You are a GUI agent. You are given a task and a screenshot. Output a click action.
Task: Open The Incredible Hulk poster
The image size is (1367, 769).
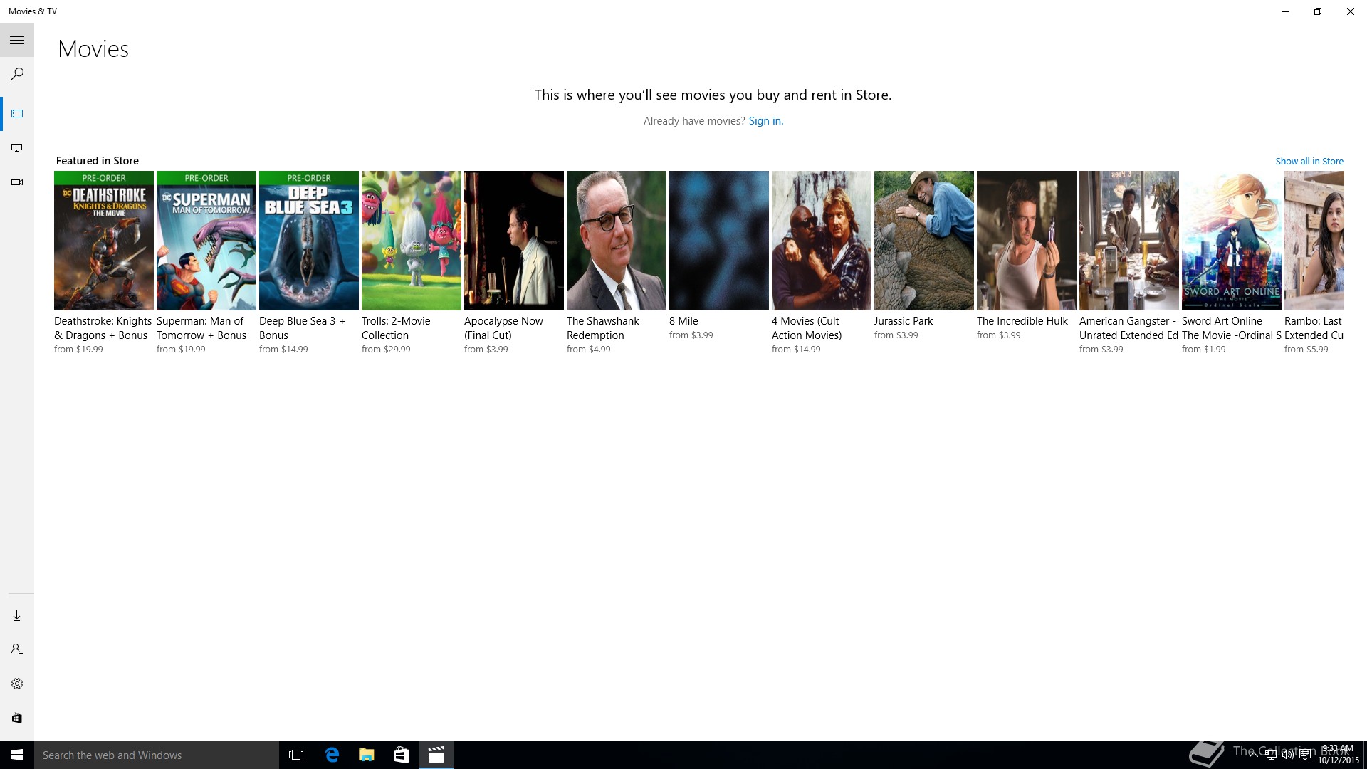(1027, 241)
